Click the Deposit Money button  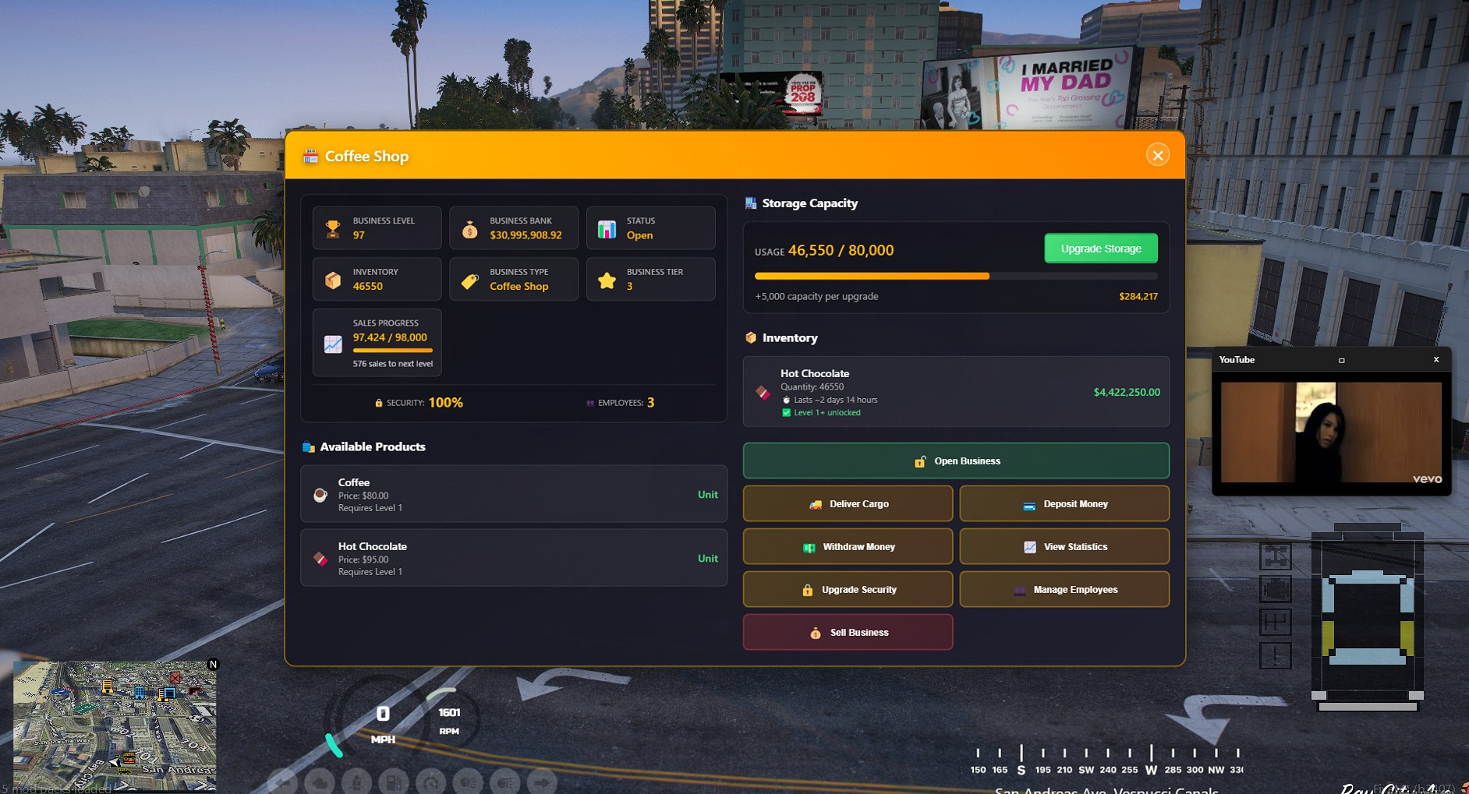[x=1064, y=504]
